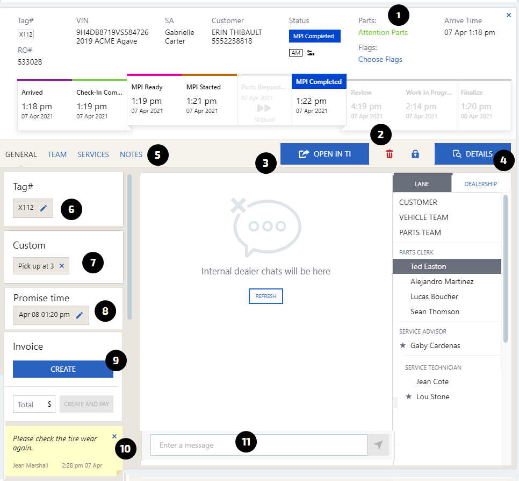Screen dimensions: 519x481
Task: Open the Choose Flags selector
Action: tap(380, 59)
